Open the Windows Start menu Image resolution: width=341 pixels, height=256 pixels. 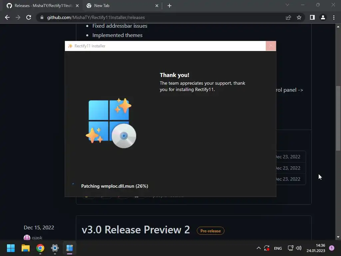(x=11, y=248)
